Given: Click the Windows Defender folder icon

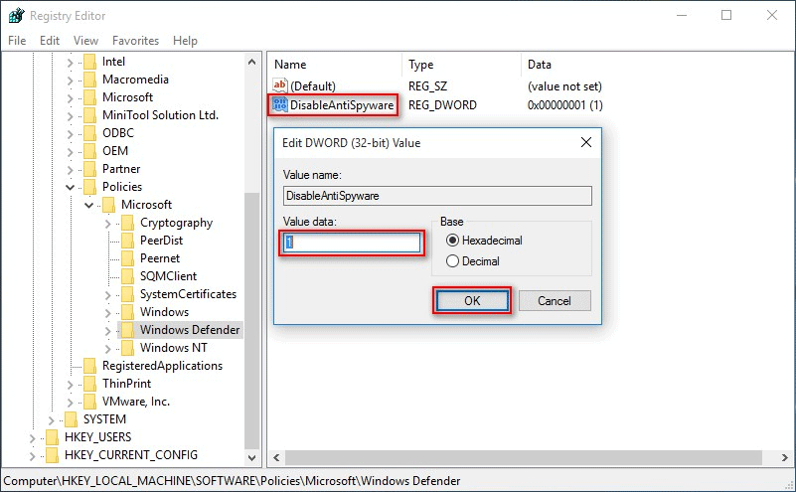Looking at the screenshot, I should 126,330.
